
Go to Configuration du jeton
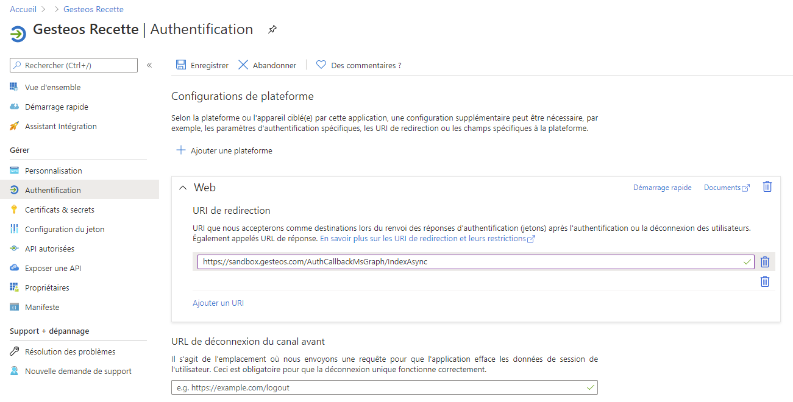[x=65, y=229]
